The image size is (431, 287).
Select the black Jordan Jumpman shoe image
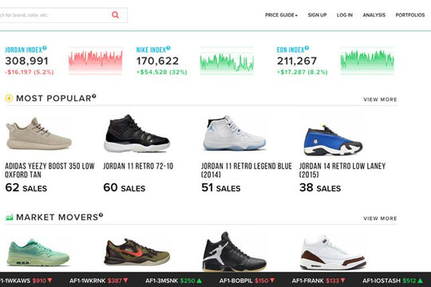[234, 251]
